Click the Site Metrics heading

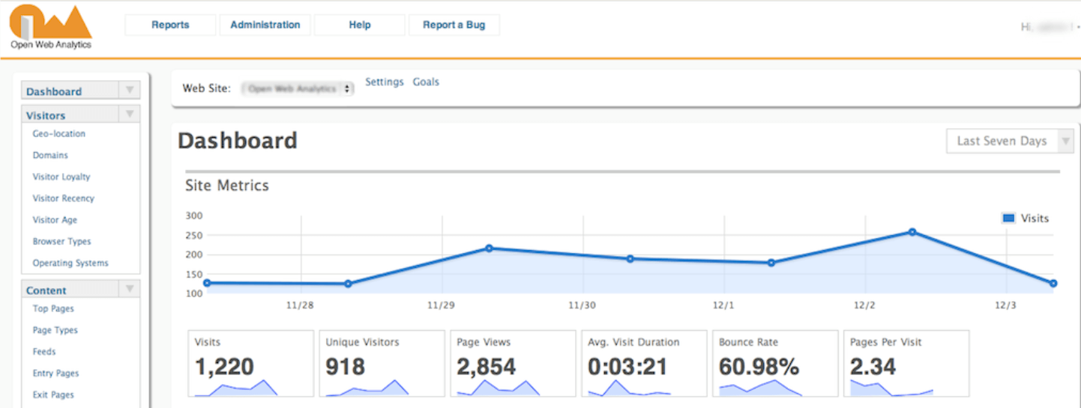click(x=227, y=186)
